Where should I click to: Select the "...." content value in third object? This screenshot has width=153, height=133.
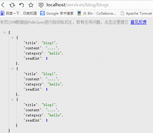[51, 110]
